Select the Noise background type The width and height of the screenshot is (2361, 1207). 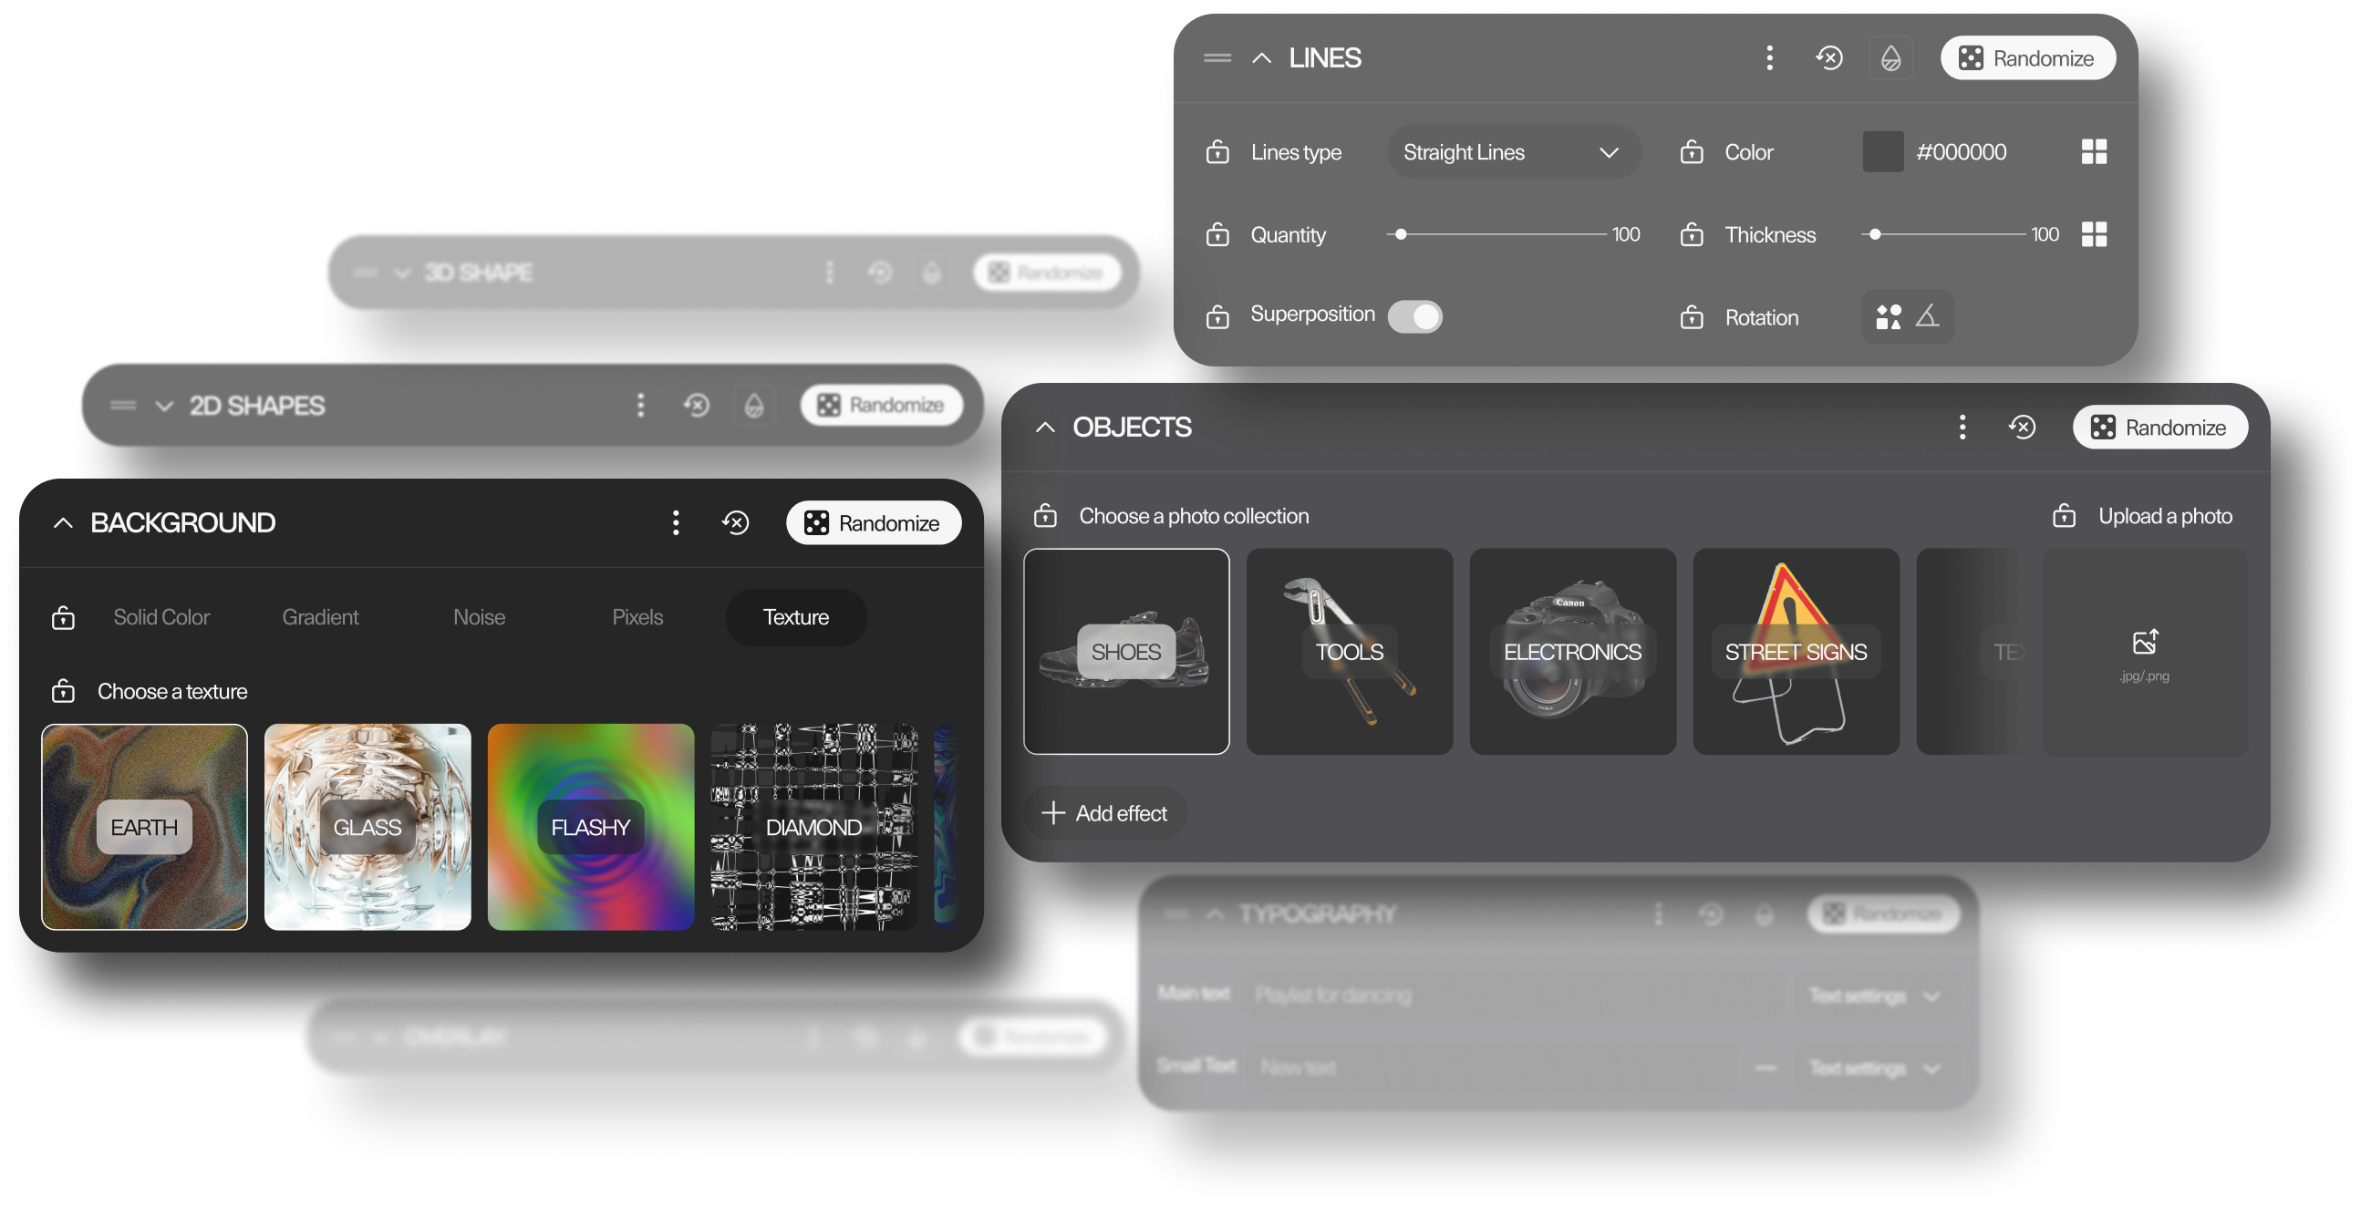pos(480,617)
